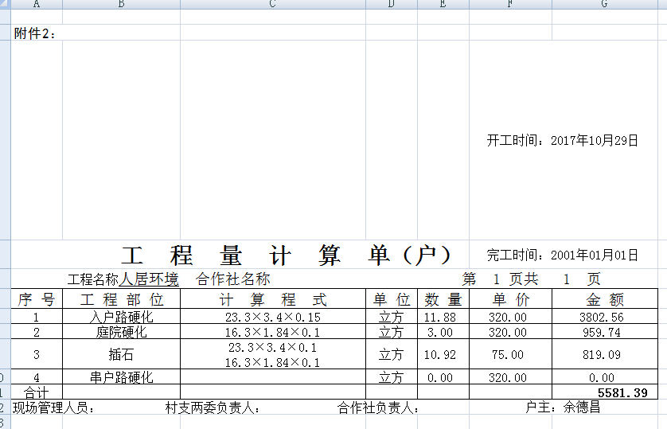Click 合作社负责人： label

pyautogui.click(x=378, y=408)
